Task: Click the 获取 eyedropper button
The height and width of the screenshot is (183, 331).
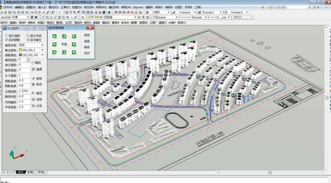Action: click(x=37, y=78)
